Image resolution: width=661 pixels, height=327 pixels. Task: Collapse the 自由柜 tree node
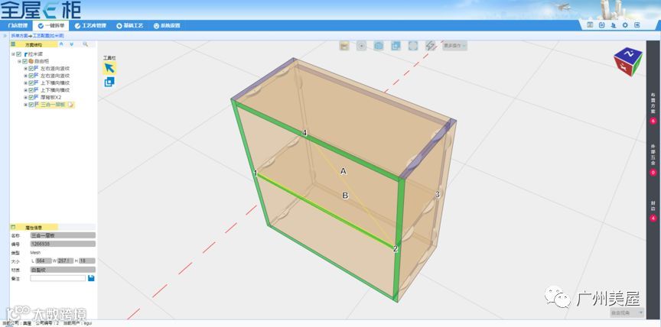[19, 61]
